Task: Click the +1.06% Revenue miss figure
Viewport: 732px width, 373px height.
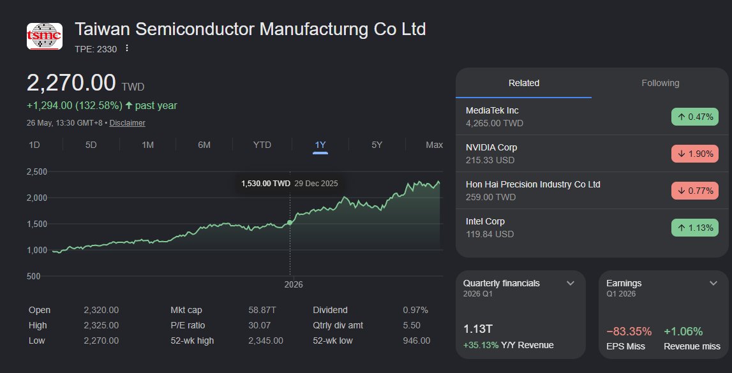Action: 683,332
